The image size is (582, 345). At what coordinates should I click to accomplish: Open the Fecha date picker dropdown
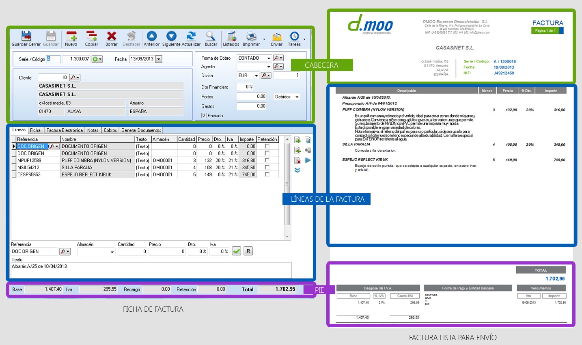[158, 59]
